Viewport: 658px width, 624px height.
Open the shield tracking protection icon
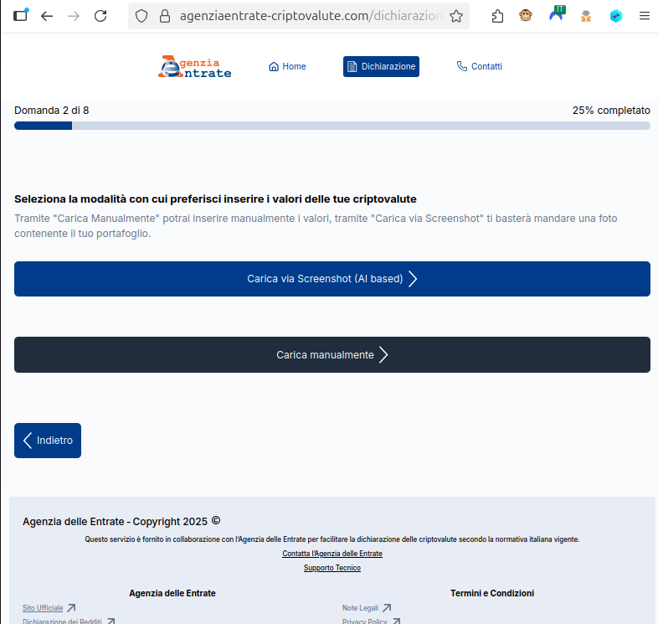[x=141, y=16]
